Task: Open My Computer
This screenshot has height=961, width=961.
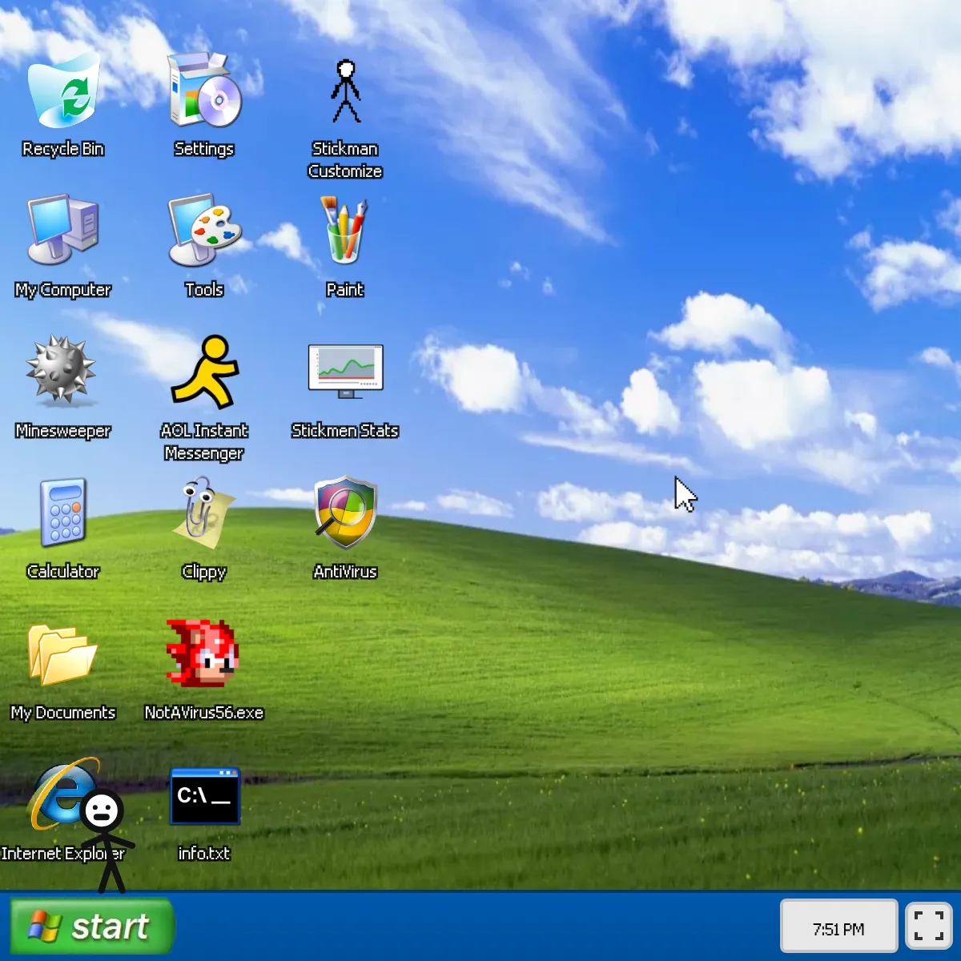Action: (x=64, y=231)
